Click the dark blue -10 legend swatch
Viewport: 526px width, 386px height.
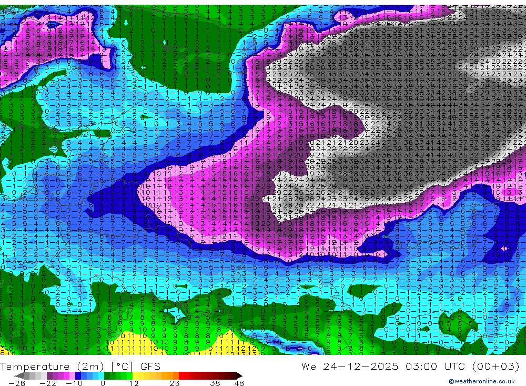[78, 375]
